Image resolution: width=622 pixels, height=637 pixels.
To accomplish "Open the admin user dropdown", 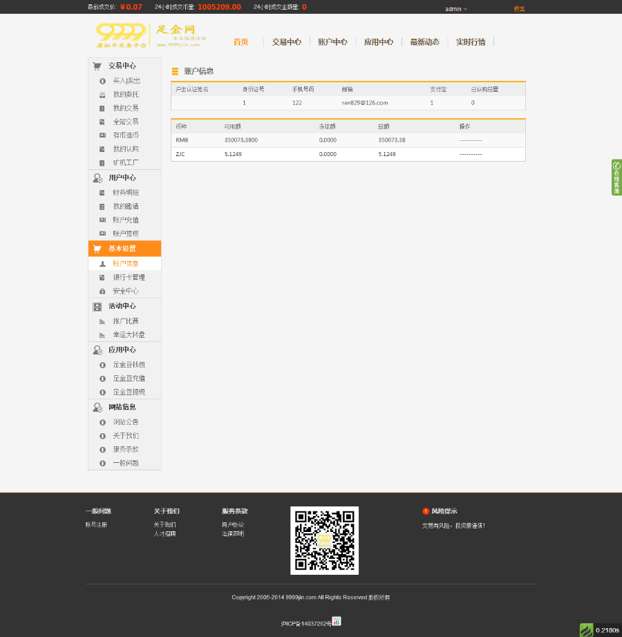I will 456,9.
